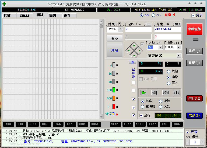Image resolution: width=207 pixels, height=148 pixels.
Task: Click the INX status indicator
Action: tap(21, 124)
